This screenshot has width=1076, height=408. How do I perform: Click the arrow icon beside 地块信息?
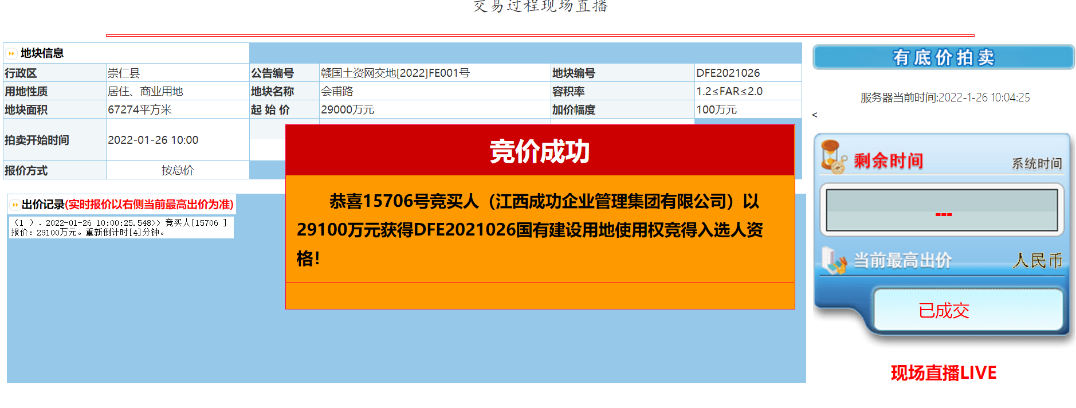[x=11, y=53]
